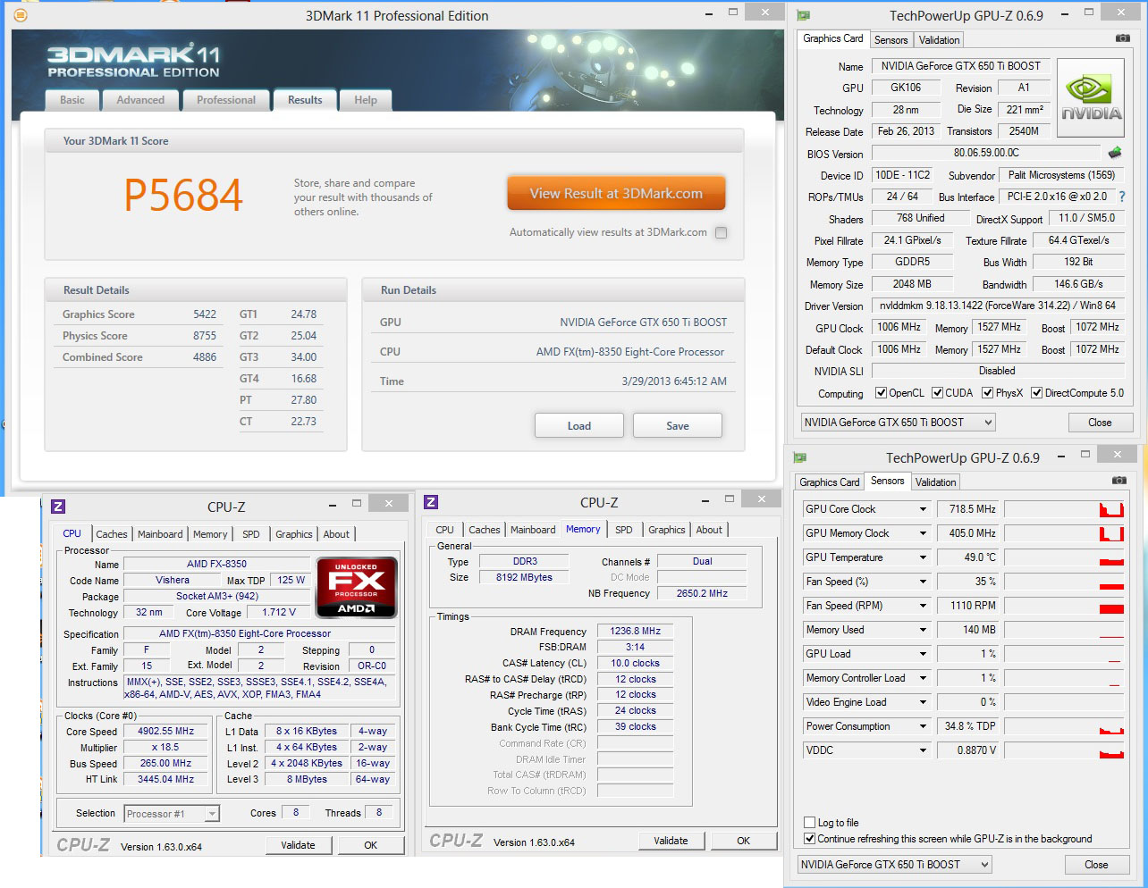Expand the Processor #1 selection dropdown

212,814
